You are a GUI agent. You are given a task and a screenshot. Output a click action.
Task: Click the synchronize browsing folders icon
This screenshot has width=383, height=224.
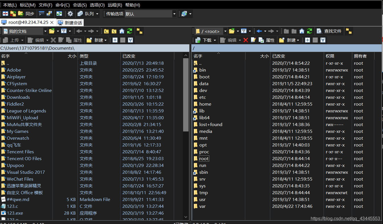pyautogui.click(x=13, y=14)
